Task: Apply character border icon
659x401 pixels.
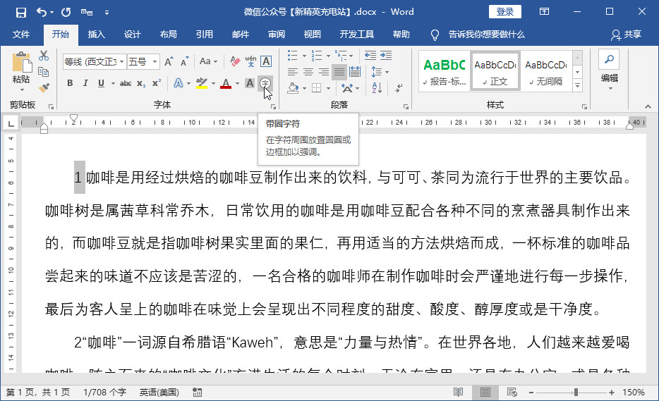Action: point(266,61)
